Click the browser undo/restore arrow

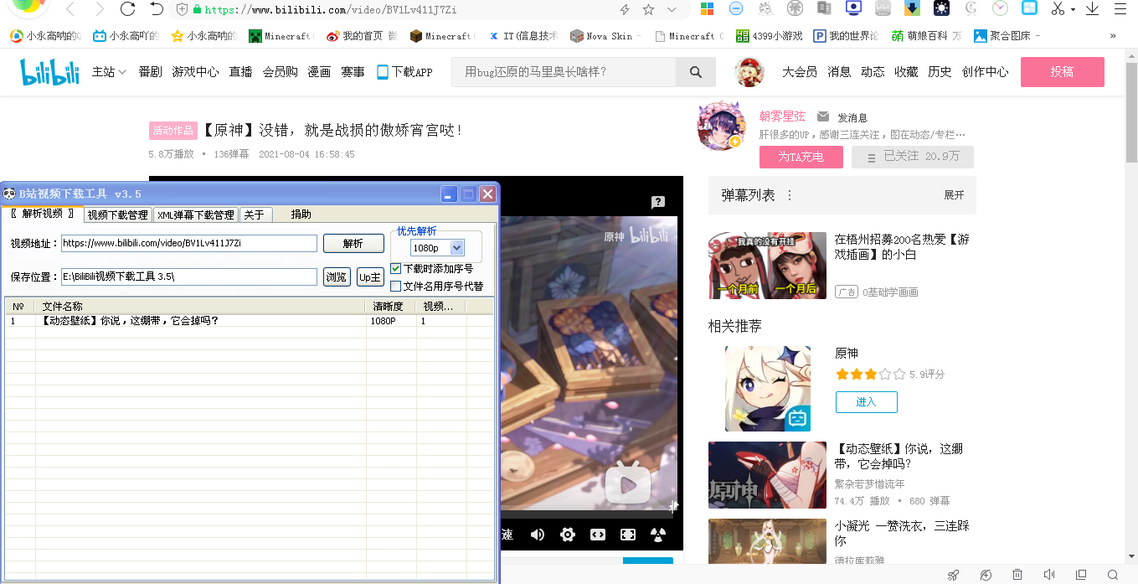point(157,9)
